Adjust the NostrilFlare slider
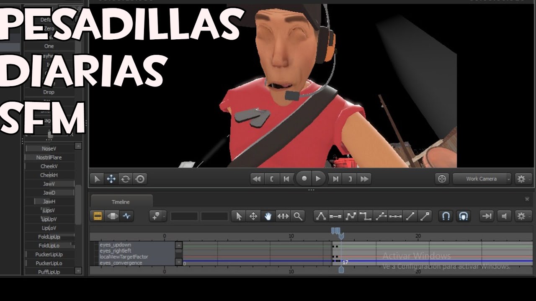536x301 pixels. [x=49, y=157]
